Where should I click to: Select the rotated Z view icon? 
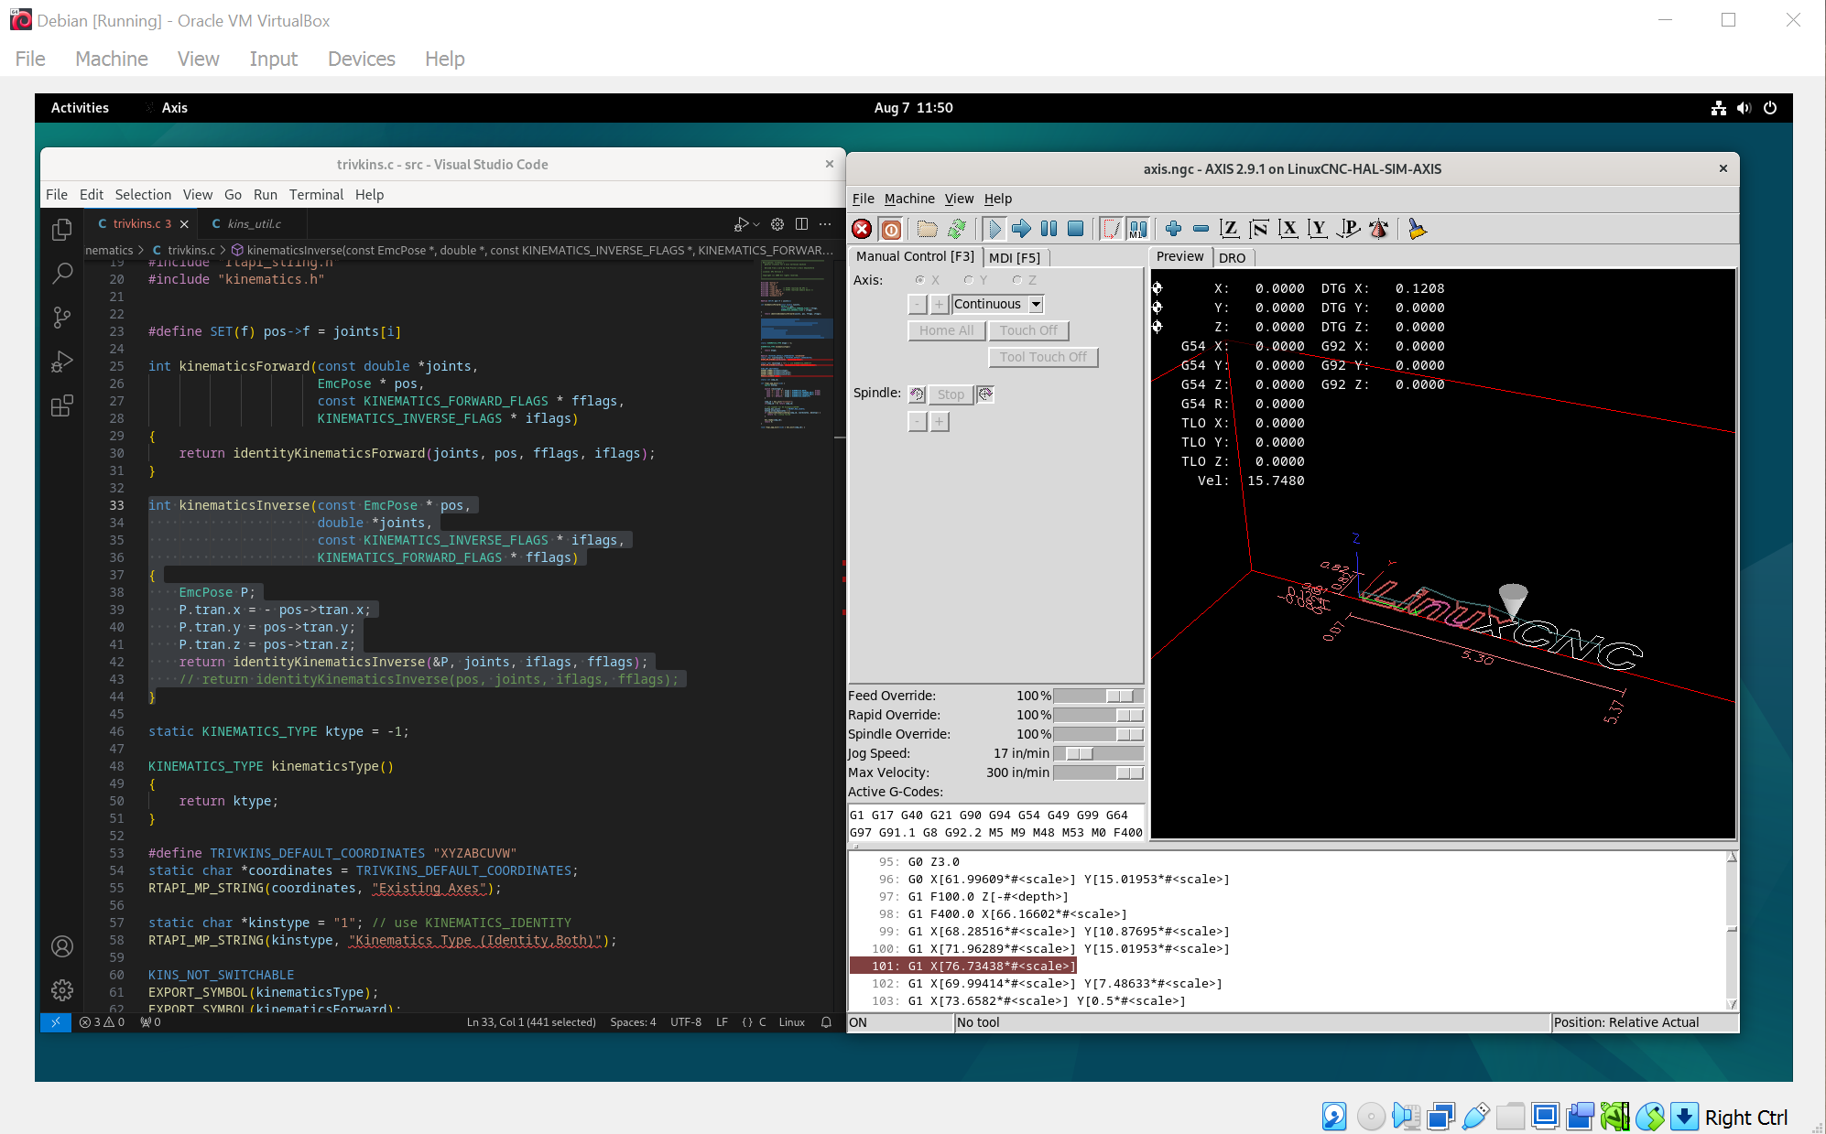(1259, 229)
